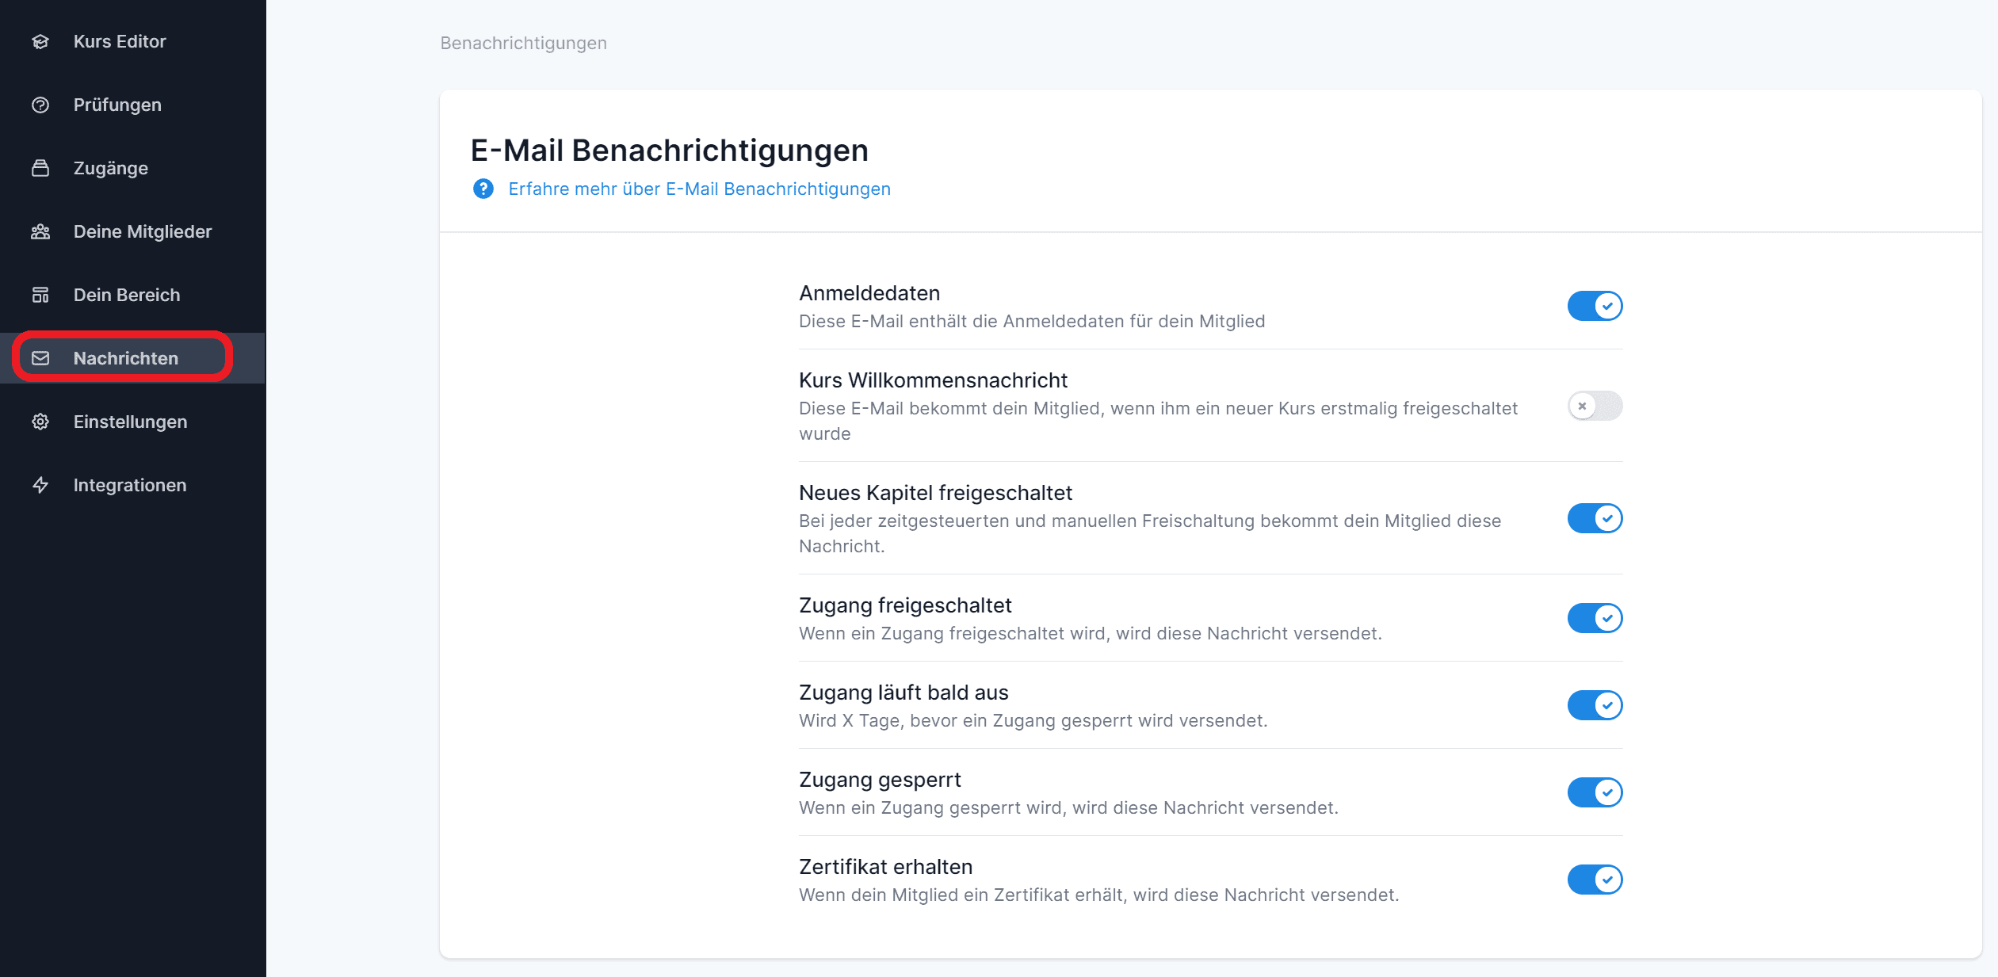The image size is (1998, 977).
Task: Click Zugang läuft bald aus heading
Action: click(903, 693)
